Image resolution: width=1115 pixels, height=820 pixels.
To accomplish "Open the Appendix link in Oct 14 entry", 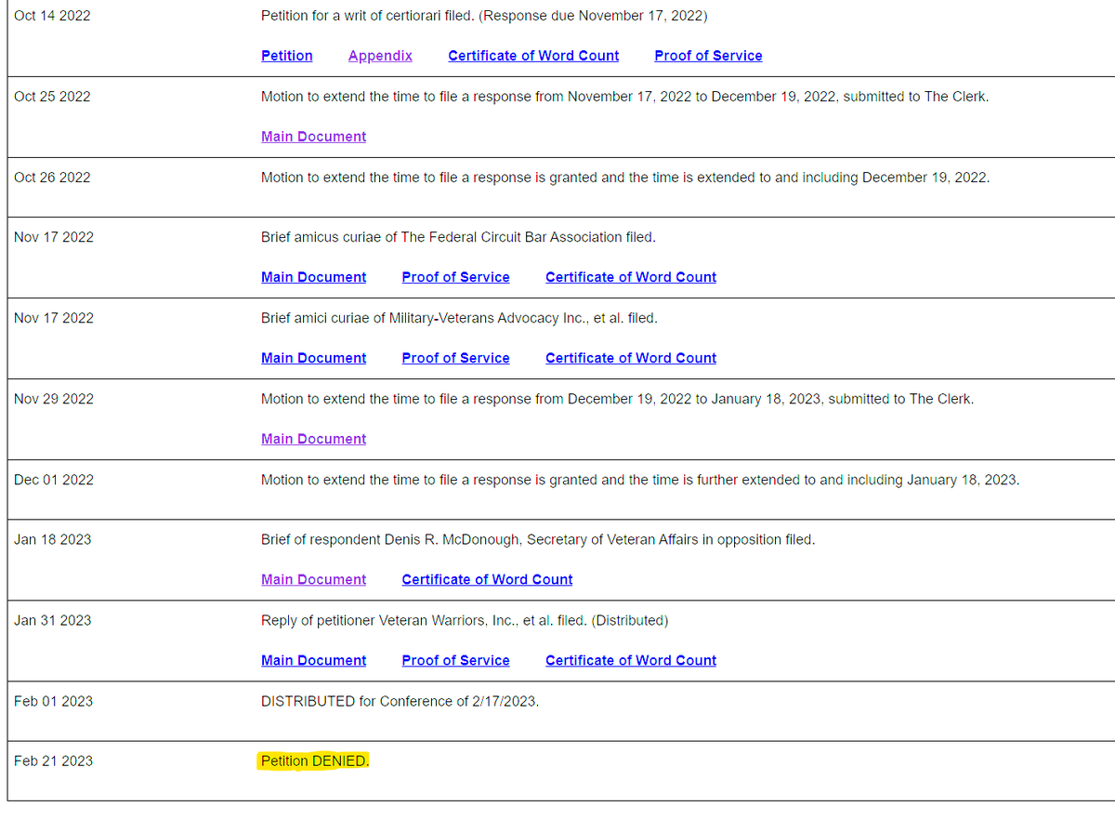I will pos(380,56).
